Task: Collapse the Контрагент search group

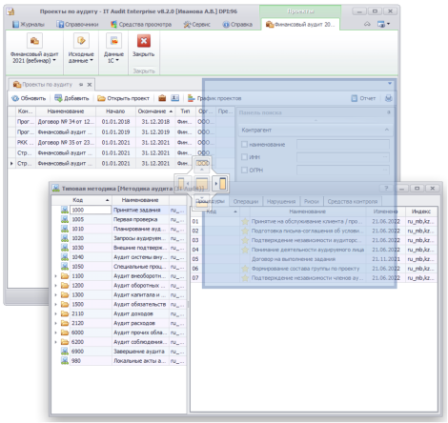Action: 387,130
